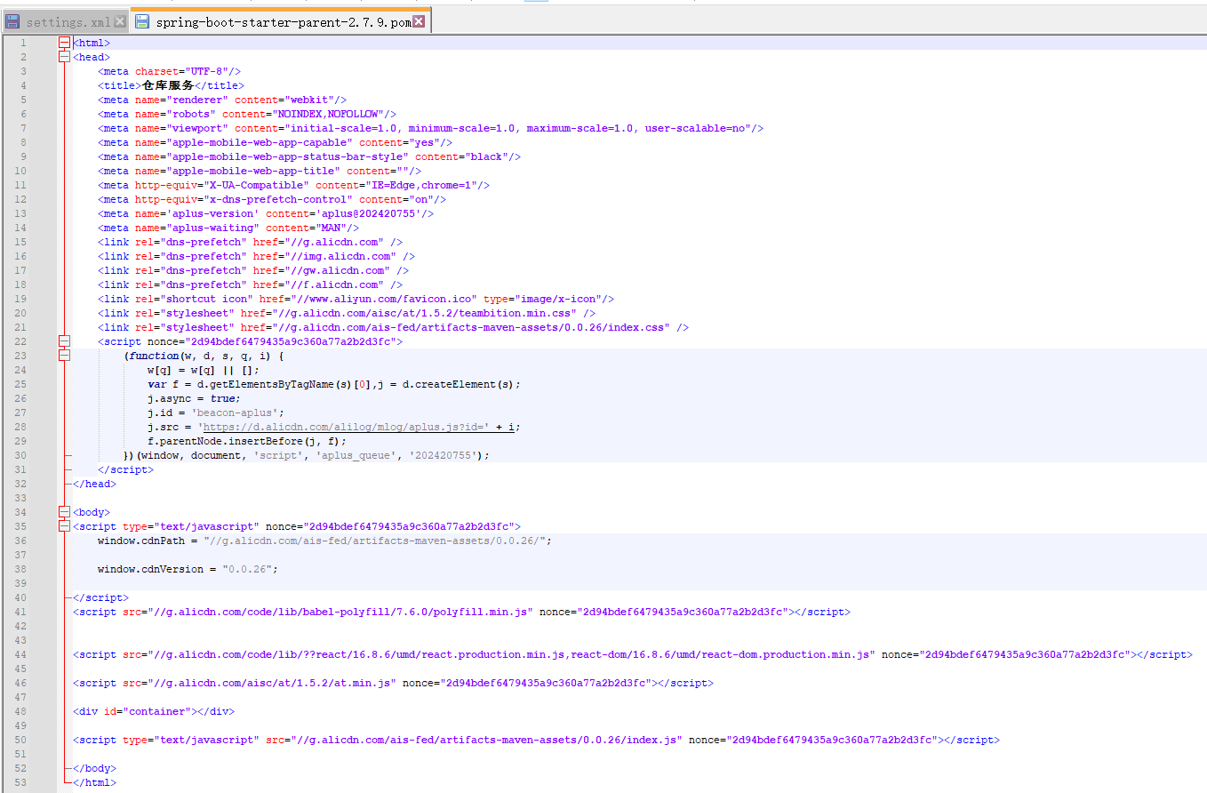The width and height of the screenshot is (1207, 793).
Task: Click line number 28 in the gutter
Action: tap(20, 427)
